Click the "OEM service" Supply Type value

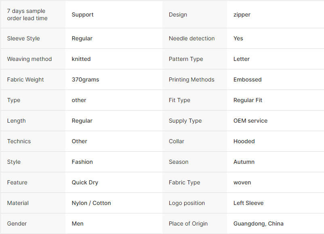click(x=250, y=121)
